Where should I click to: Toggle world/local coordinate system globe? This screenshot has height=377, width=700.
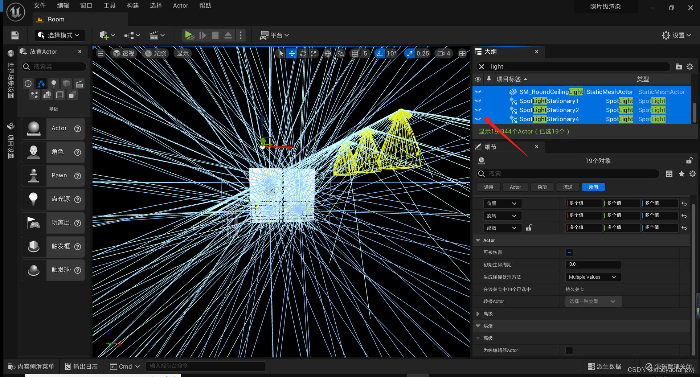click(328, 53)
